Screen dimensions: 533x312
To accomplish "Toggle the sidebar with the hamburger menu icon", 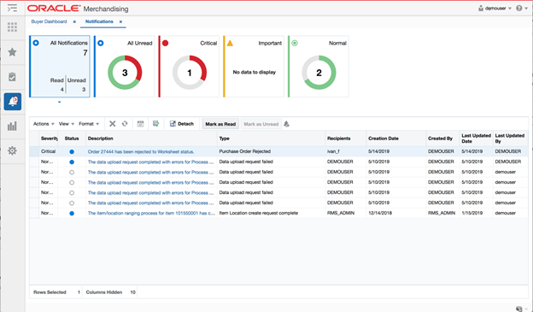I will click(12, 8).
